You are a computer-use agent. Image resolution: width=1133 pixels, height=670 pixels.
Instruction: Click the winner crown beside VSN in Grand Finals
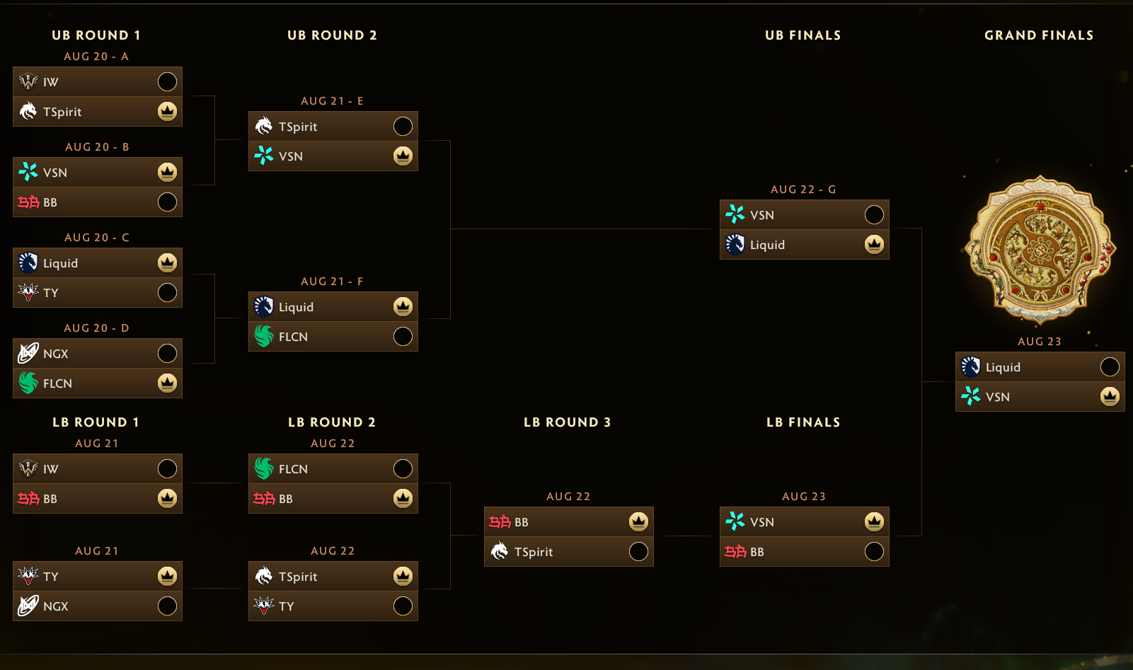pos(1110,397)
